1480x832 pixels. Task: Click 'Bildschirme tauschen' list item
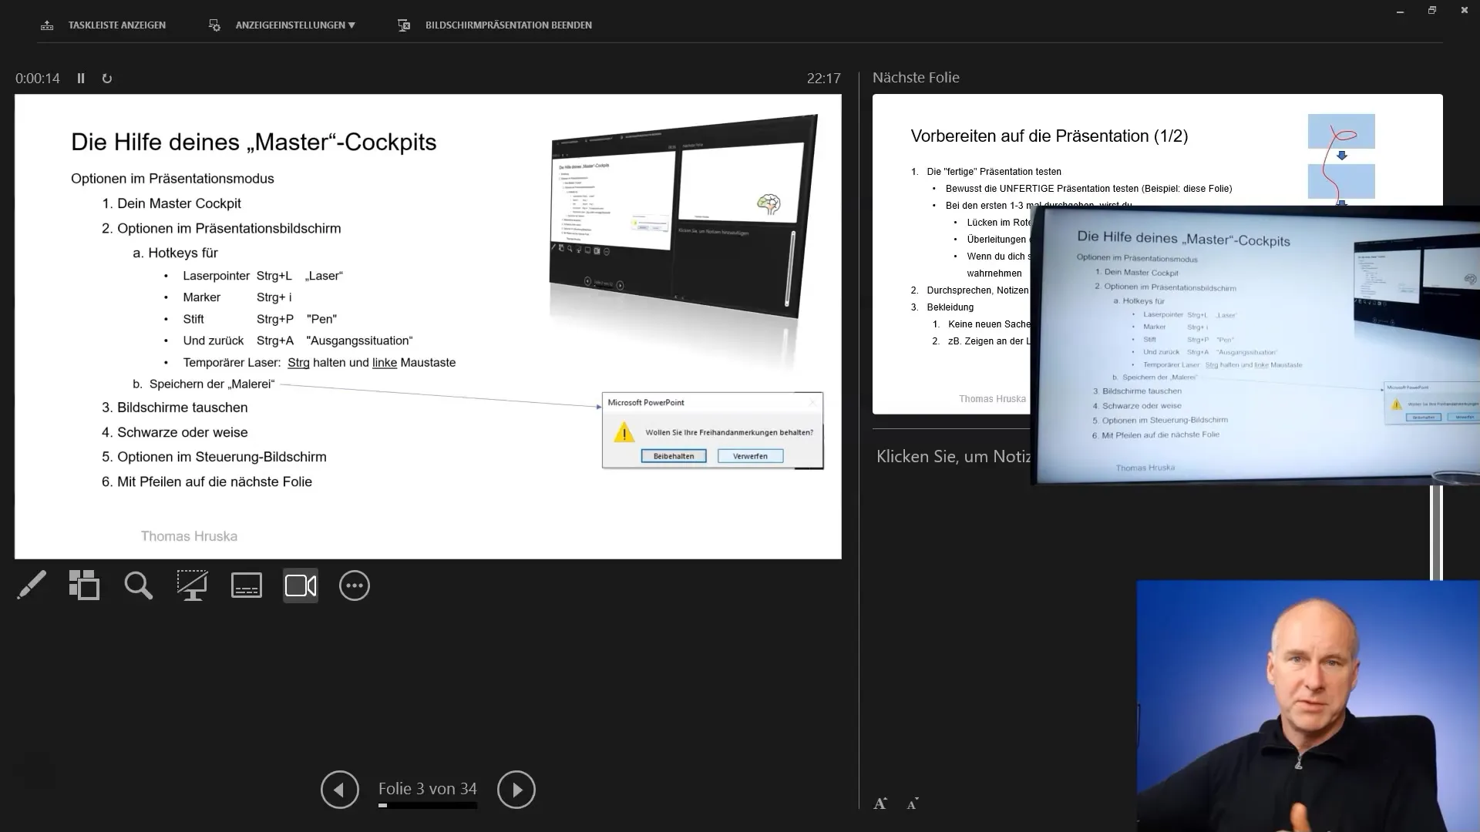(175, 408)
